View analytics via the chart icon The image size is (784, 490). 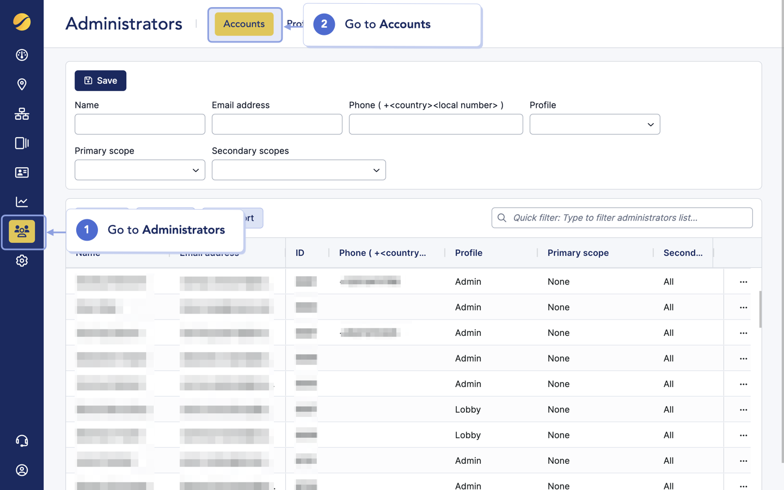22,201
